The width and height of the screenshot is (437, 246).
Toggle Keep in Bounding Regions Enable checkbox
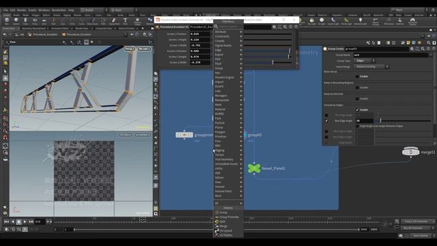pos(357,87)
